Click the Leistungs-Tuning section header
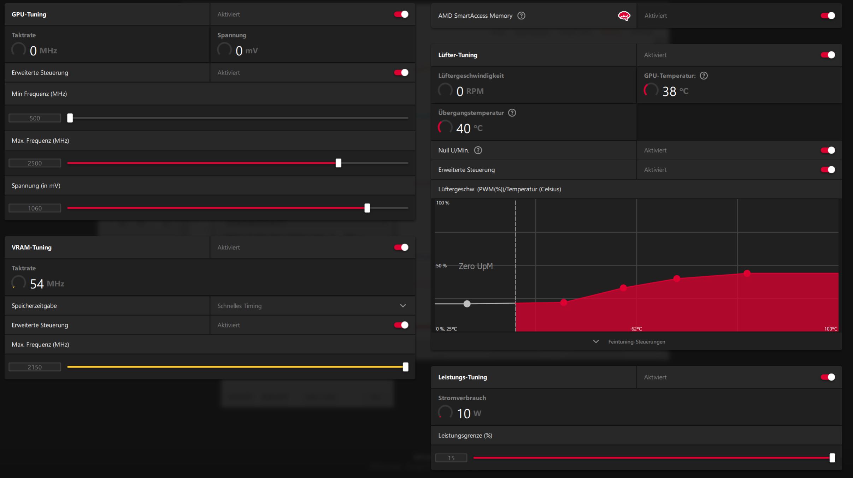Viewport: 853px width, 478px height. (x=463, y=377)
